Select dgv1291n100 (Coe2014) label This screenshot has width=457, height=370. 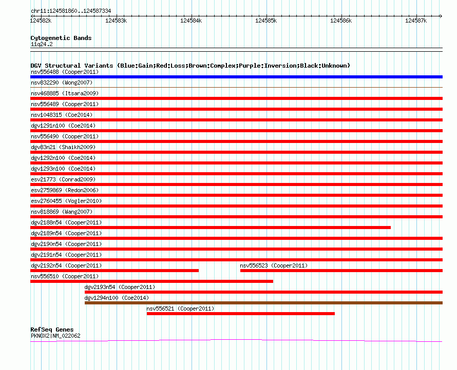[63, 126]
